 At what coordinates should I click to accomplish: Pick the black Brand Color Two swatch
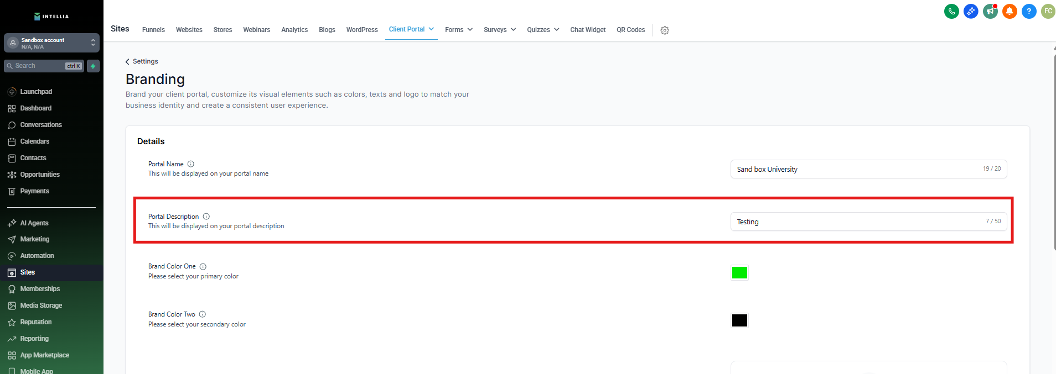(739, 320)
